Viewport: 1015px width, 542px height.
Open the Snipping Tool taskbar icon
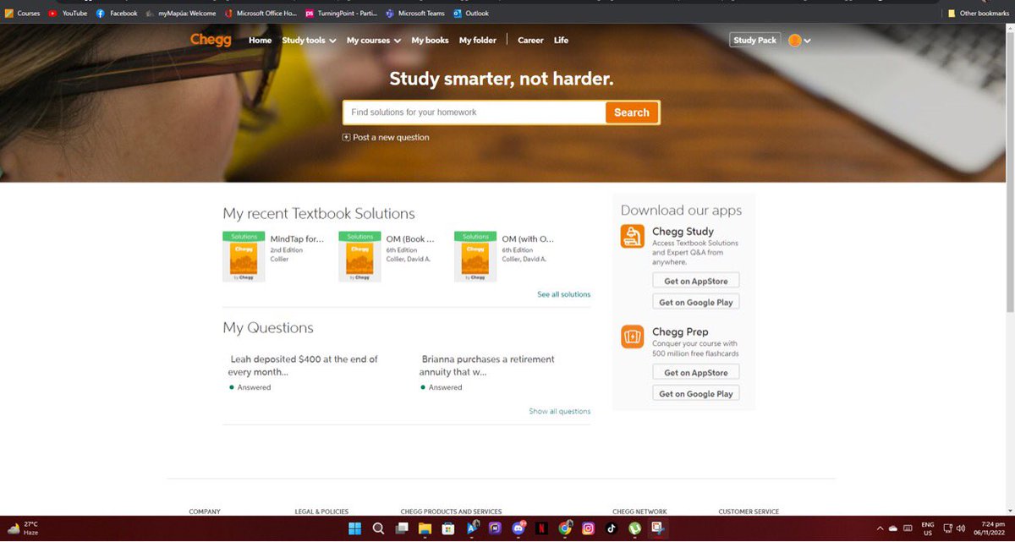(656, 528)
